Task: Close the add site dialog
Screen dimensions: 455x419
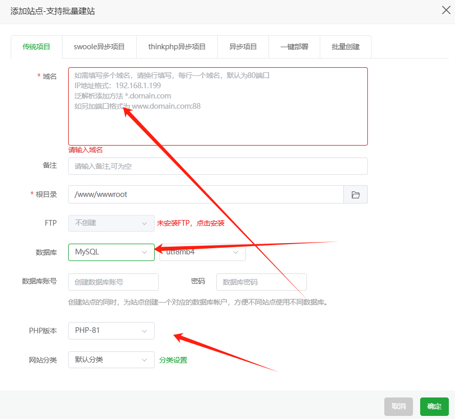Action: (x=446, y=10)
